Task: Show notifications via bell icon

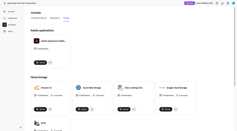Action: click(222, 3)
